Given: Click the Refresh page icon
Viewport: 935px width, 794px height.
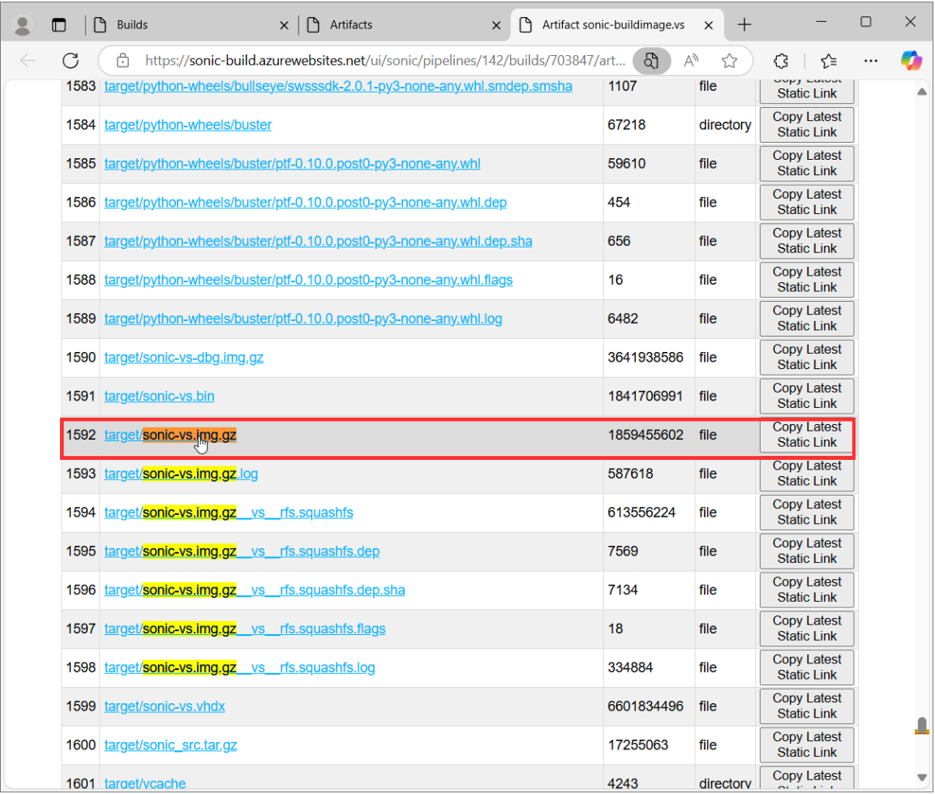Looking at the screenshot, I should click(71, 61).
